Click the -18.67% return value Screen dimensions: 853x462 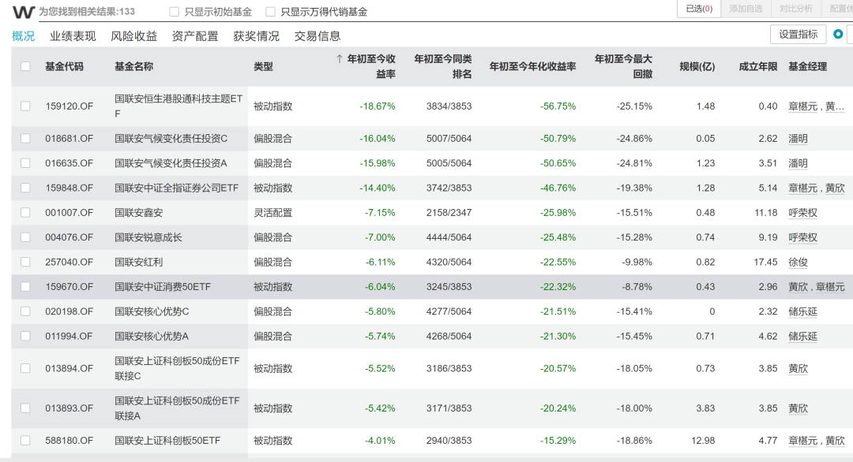click(377, 106)
